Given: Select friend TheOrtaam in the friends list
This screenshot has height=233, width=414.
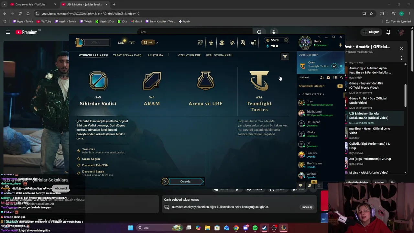Looking at the screenshot, I should pos(321,165).
